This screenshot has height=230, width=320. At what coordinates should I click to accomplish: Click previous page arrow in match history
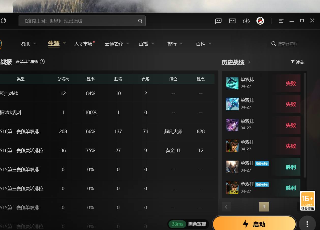(226, 207)
